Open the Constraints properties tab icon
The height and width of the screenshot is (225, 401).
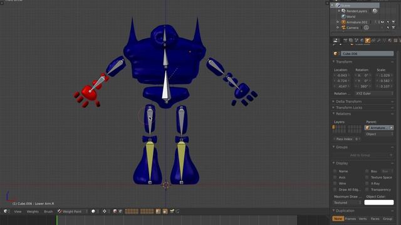point(373,41)
